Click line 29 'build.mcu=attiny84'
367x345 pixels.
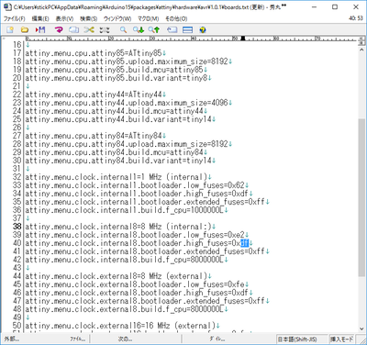(116, 152)
